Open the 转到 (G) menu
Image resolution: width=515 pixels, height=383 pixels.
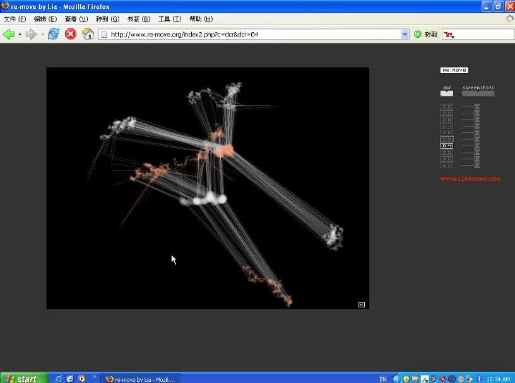pyautogui.click(x=108, y=19)
